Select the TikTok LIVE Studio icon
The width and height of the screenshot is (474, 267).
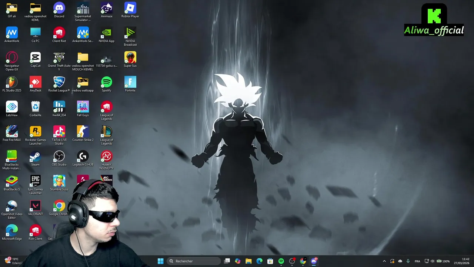tap(59, 136)
